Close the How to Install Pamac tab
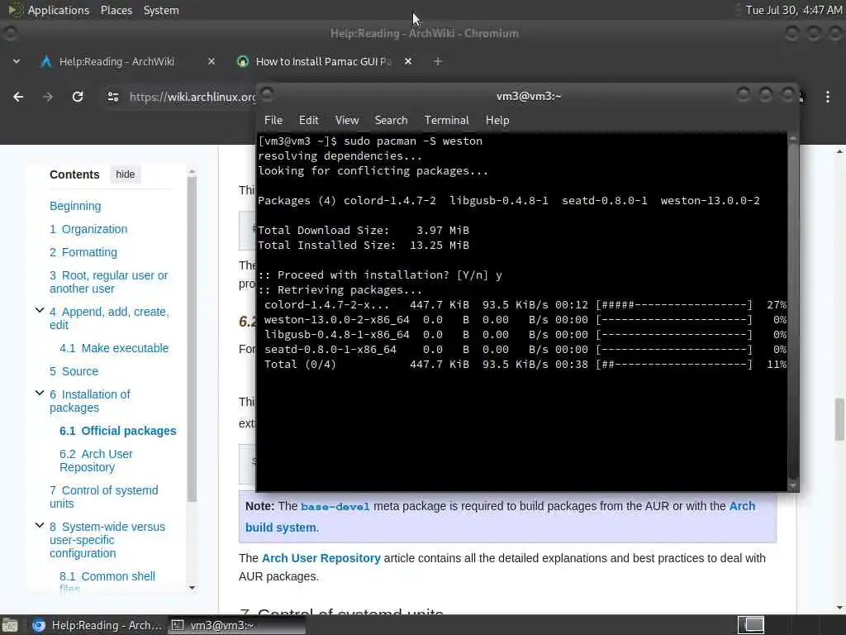This screenshot has height=635, width=846. tap(408, 61)
